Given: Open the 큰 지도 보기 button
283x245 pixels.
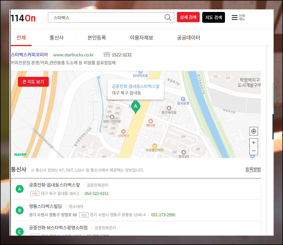Looking at the screenshot, I should pos(33,82).
